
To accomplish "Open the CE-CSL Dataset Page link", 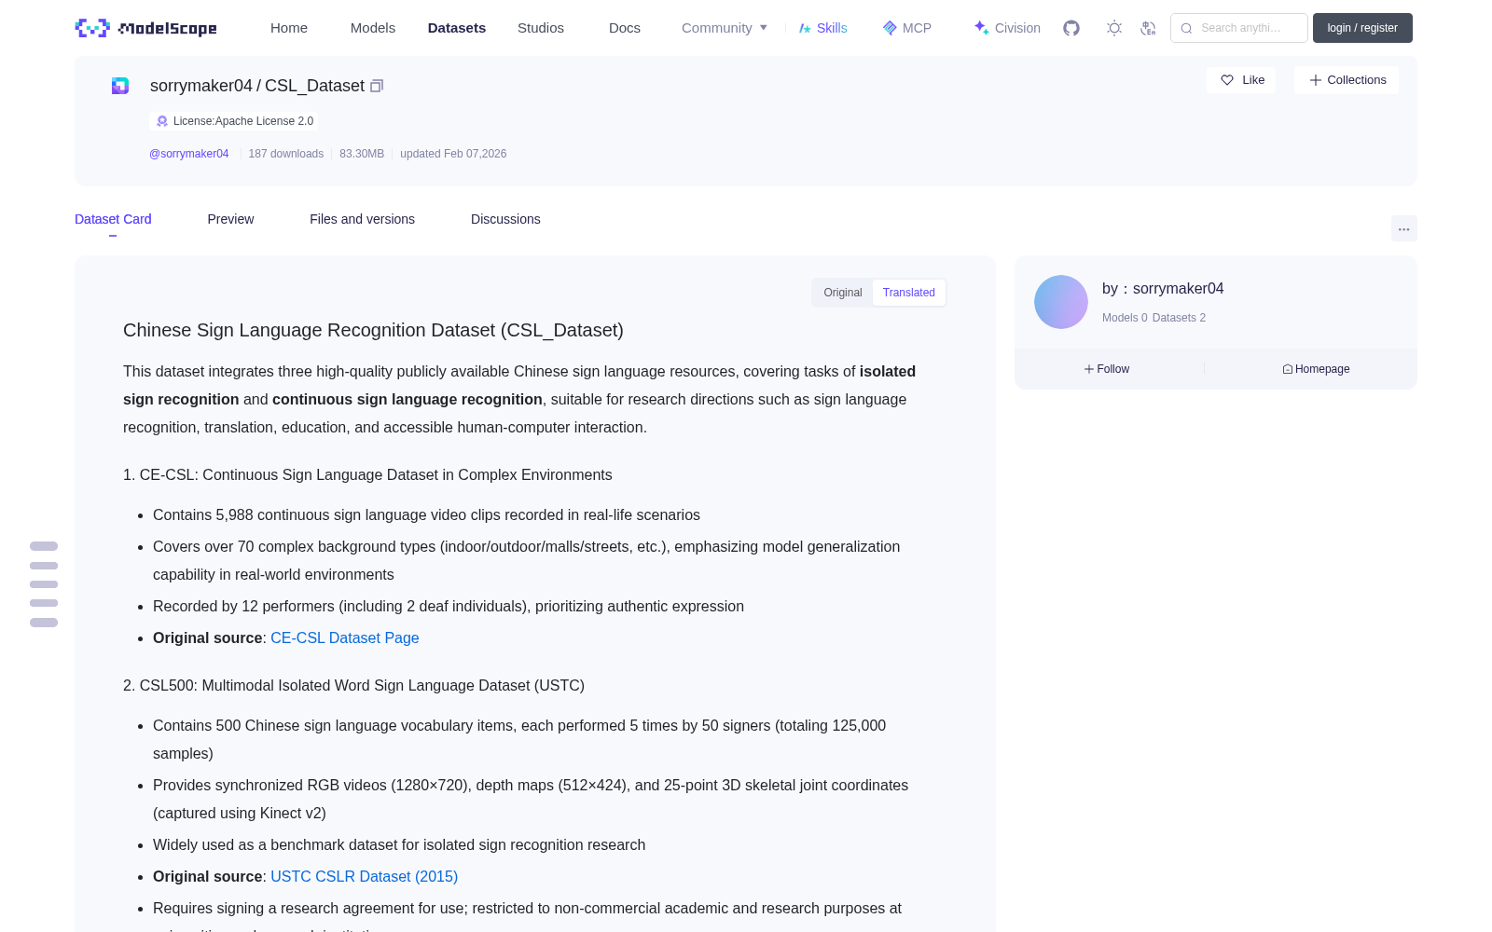I will [x=345, y=637].
